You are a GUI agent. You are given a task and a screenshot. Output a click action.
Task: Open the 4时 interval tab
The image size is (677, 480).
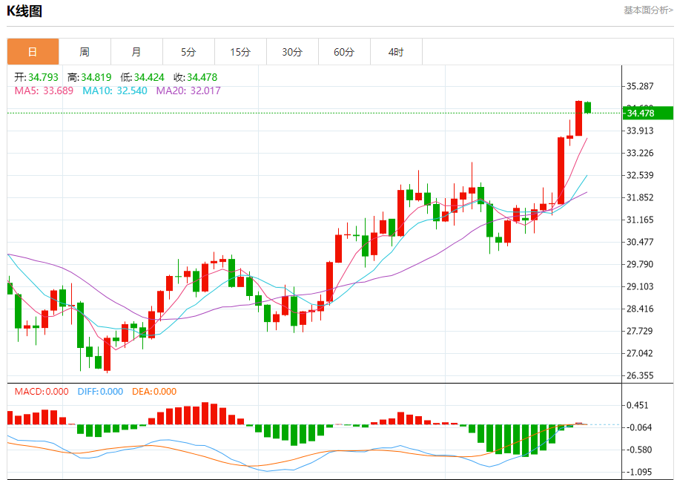(396, 52)
